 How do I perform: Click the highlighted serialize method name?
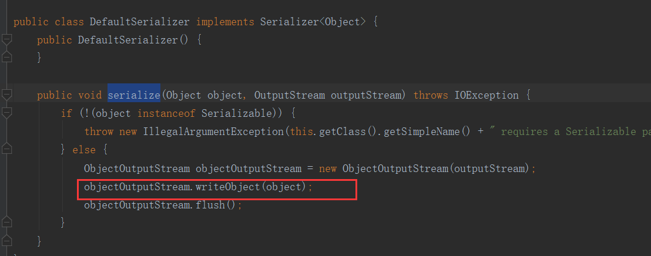point(133,95)
